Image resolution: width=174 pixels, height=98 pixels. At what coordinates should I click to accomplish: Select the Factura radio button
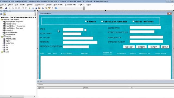[86, 21]
